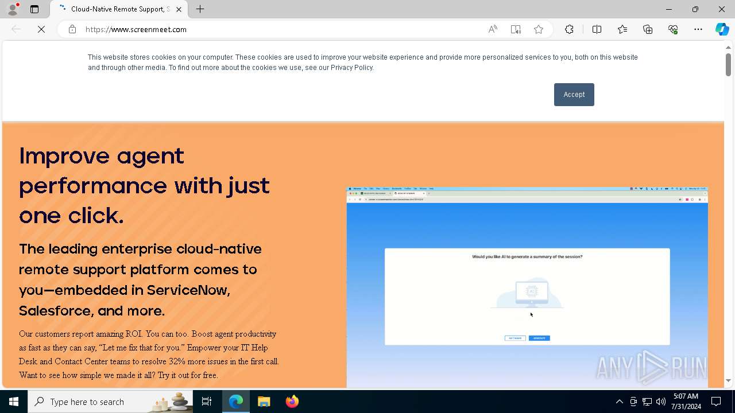Click the taskbar search box
735x413 pixels.
click(x=110, y=402)
